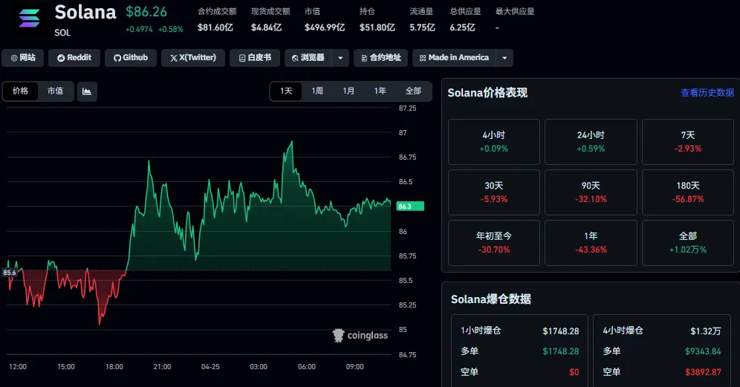740x387 pixels.
Task: Click the 90天 -32.10% performance card
Action: [591, 192]
